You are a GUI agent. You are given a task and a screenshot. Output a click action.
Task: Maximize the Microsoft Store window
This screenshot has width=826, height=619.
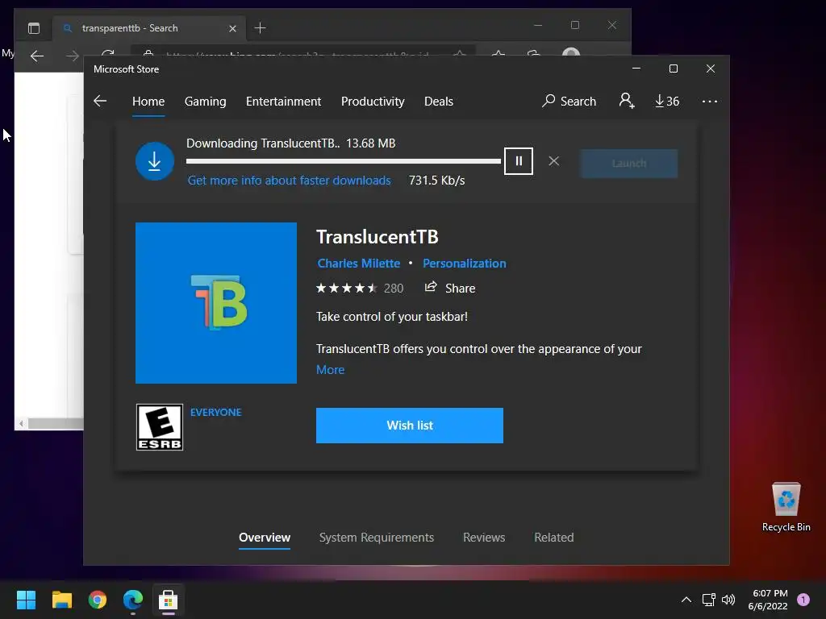(674, 69)
